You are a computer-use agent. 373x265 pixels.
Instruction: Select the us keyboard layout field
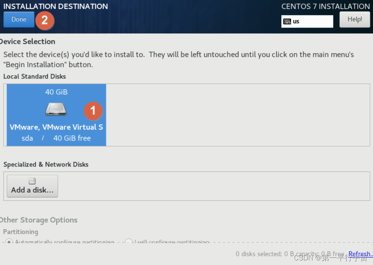[x=307, y=22]
